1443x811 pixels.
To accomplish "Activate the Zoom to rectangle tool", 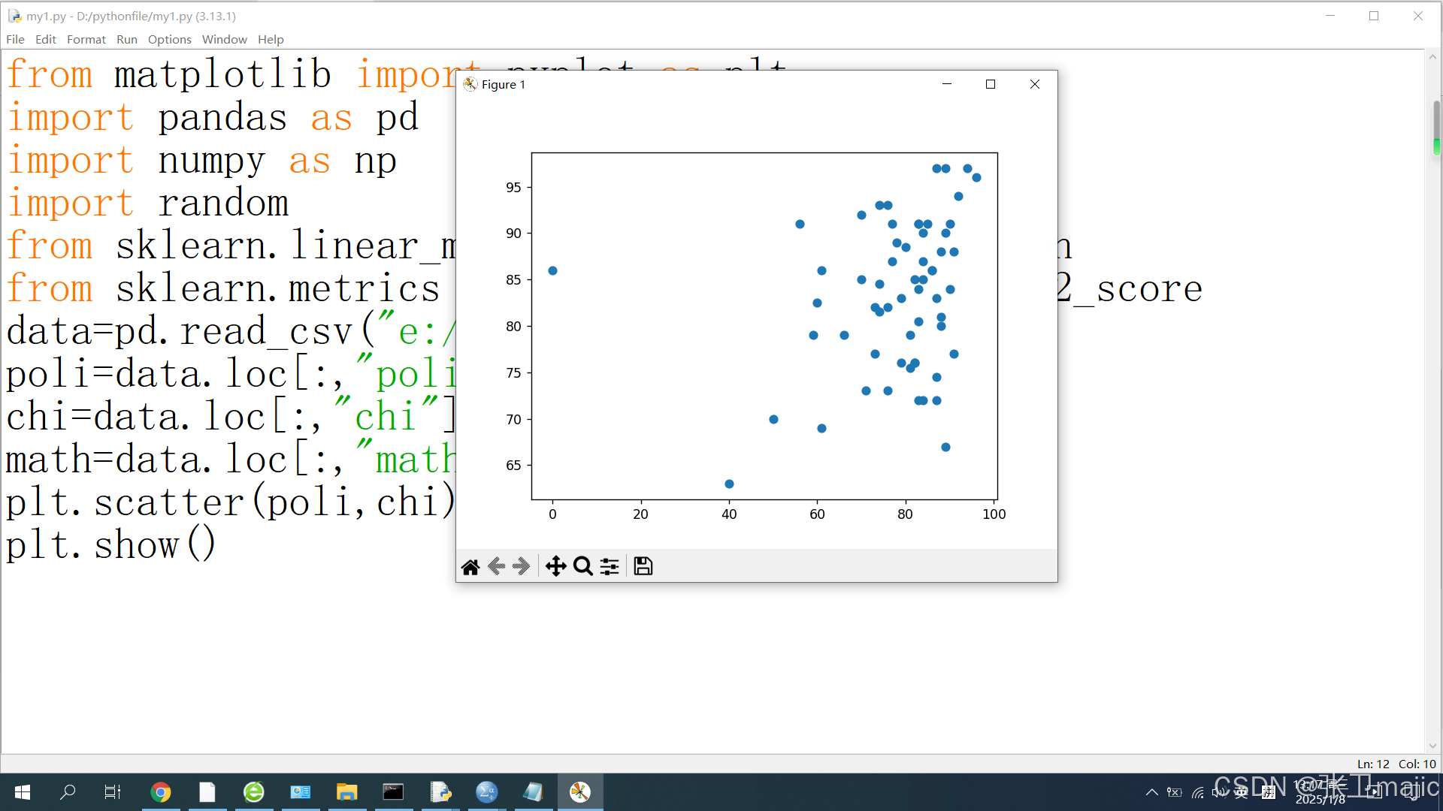I will (582, 566).
